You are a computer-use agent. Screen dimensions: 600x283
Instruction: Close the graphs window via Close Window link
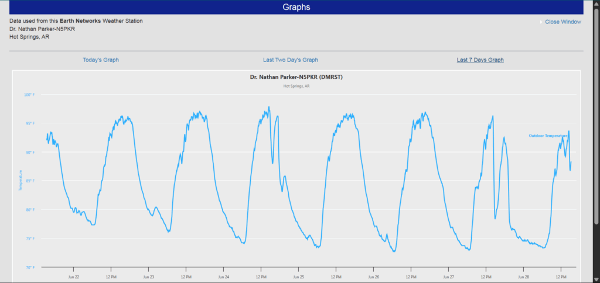[x=562, y=22]
